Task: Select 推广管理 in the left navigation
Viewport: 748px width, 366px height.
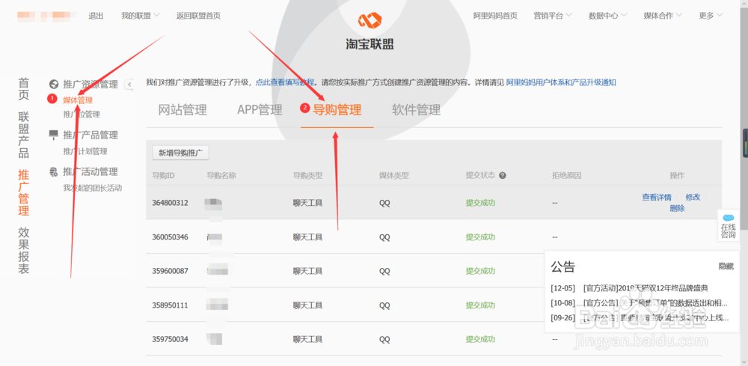Action: point(24,192)
